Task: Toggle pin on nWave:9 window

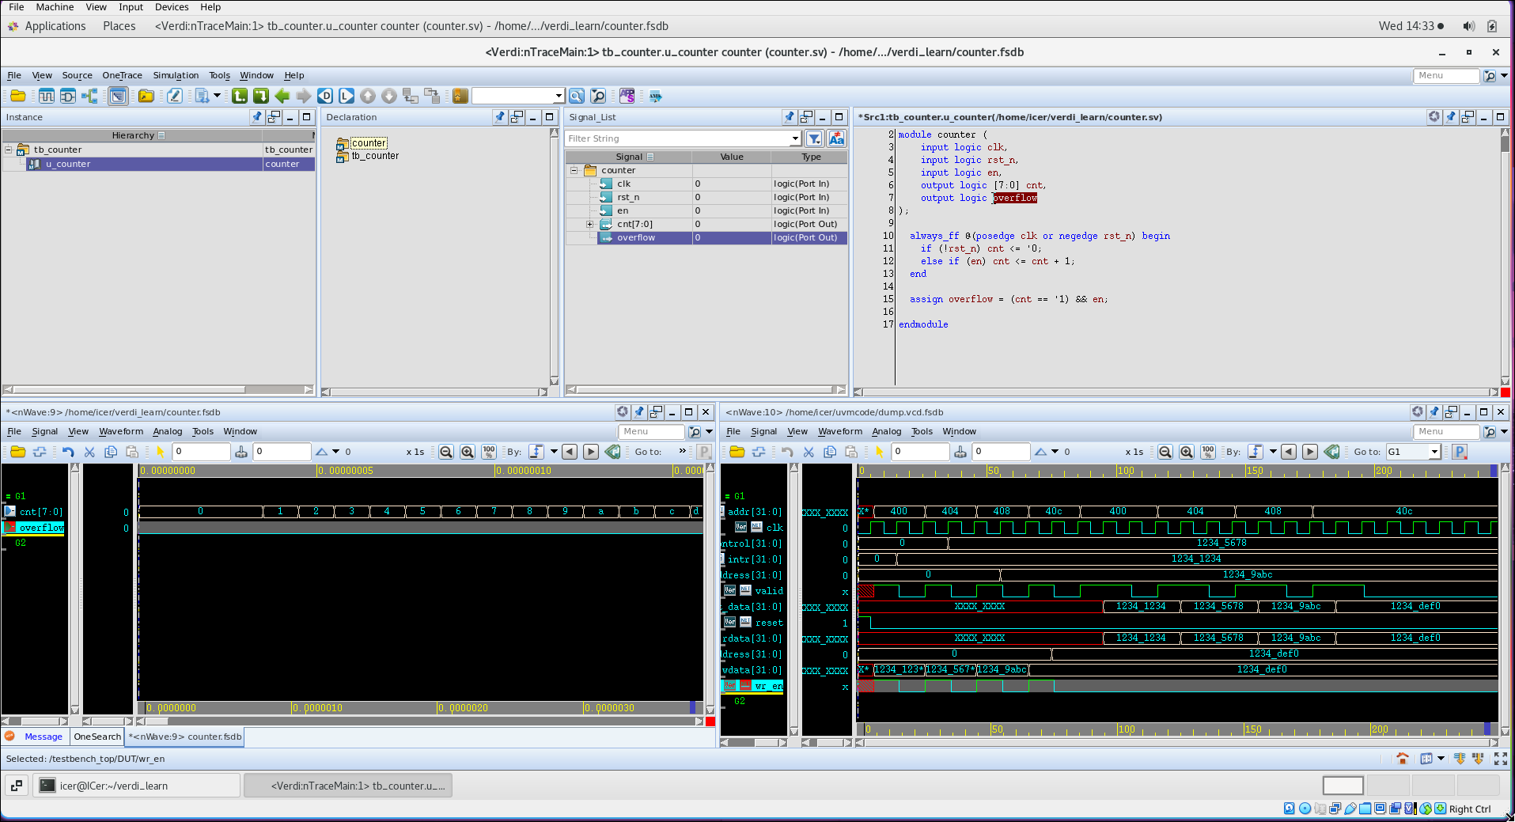Action: click(x=639, y=412)
